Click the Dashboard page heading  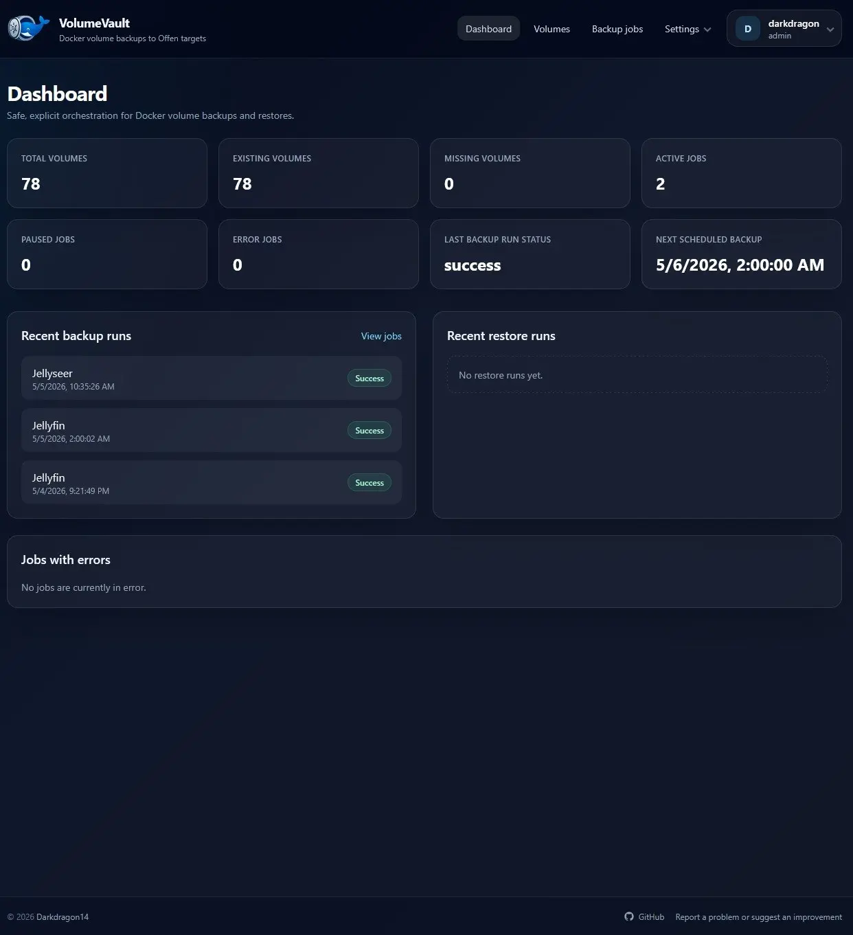tap(57, 93)
